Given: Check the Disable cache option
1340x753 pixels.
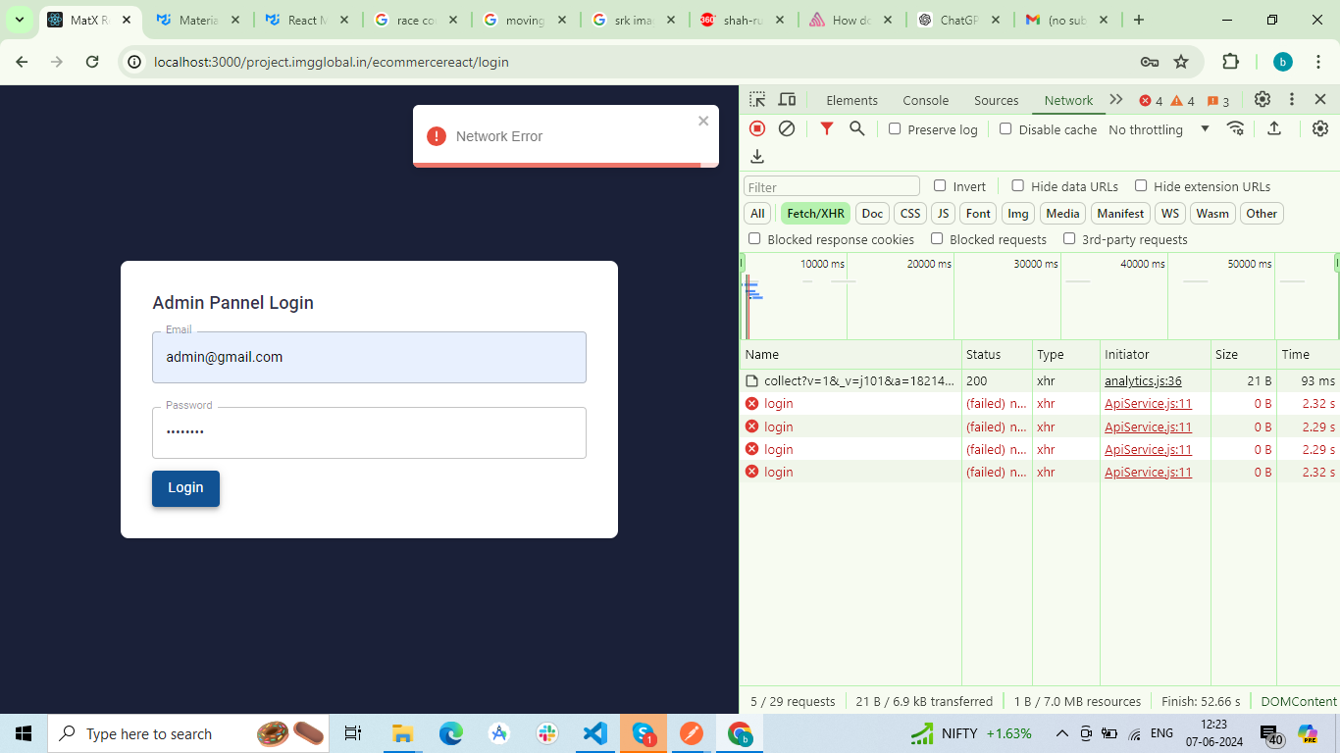Looking at the screenshot, I should pyautogui.click(x=1005, y=129).
